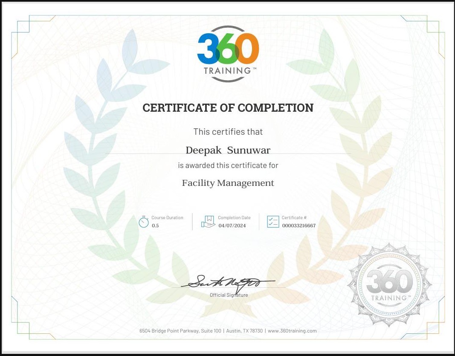This screenshot has height=356, width=455.
Task: Click the "Completion Date" label
Action: [x=234, y=217]
